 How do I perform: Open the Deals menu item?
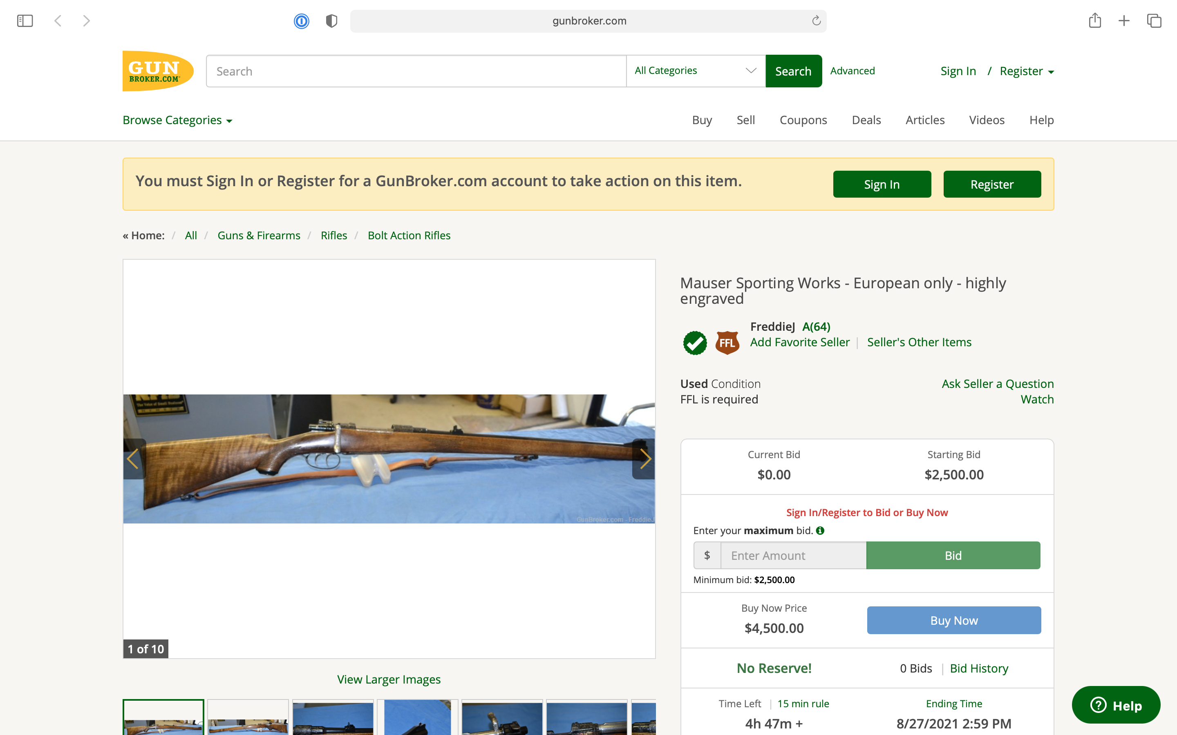click(x=866, y=120)
